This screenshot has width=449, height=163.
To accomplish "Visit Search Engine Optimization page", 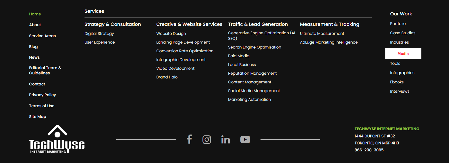I will 254,47.
